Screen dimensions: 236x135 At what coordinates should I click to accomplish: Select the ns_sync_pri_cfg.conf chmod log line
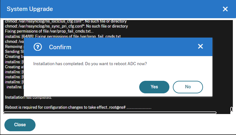[x=66, y=26]
